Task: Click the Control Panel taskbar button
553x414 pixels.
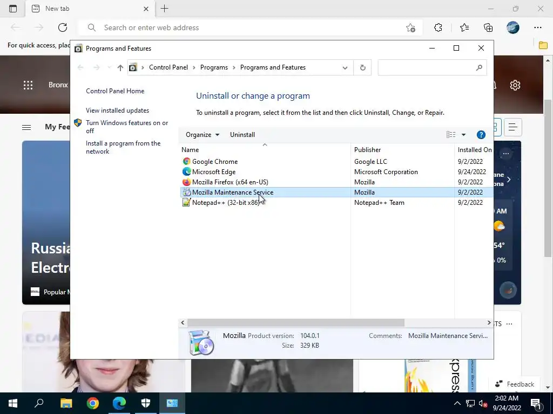Action: 172,403
